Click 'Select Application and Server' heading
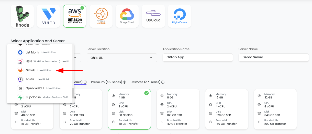Viewport: 312px width, 134px height. (38, 41)
